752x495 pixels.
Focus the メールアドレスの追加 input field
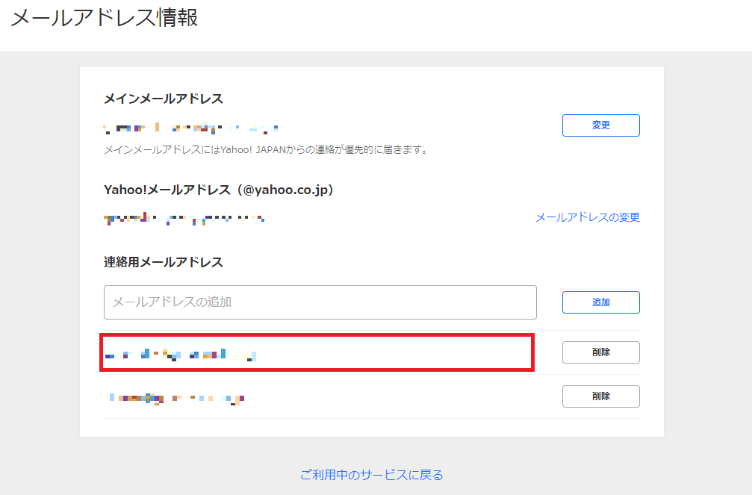coord(320,302)
